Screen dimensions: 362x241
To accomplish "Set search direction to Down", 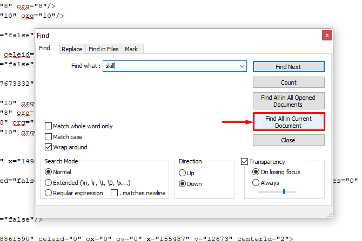I will tap(182, 184).
